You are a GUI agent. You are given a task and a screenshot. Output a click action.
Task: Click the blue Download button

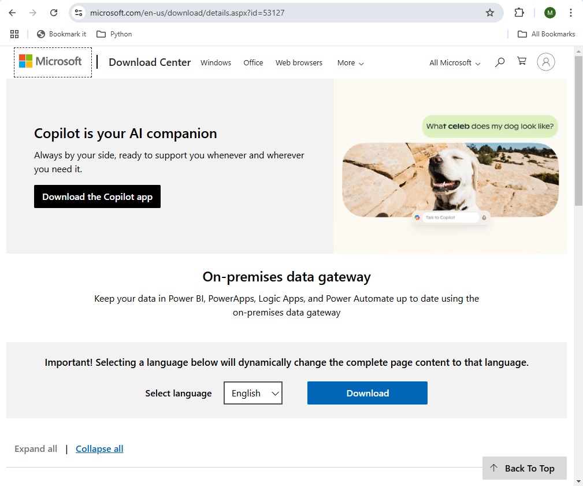tap(367, 393)
